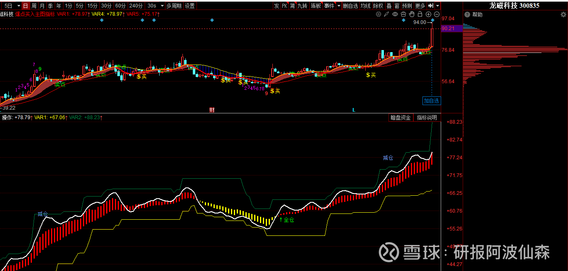Zoom in with the plus circle icon

[429, 14]
